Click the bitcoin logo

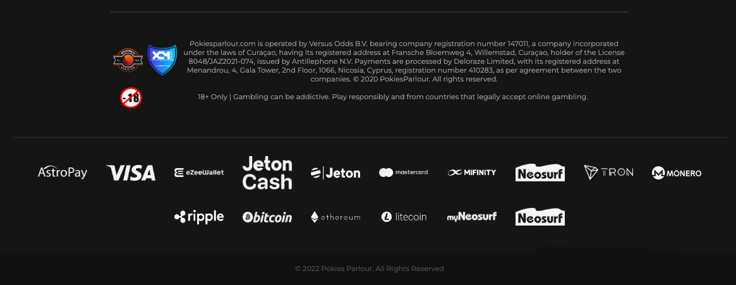click(267, 217)
